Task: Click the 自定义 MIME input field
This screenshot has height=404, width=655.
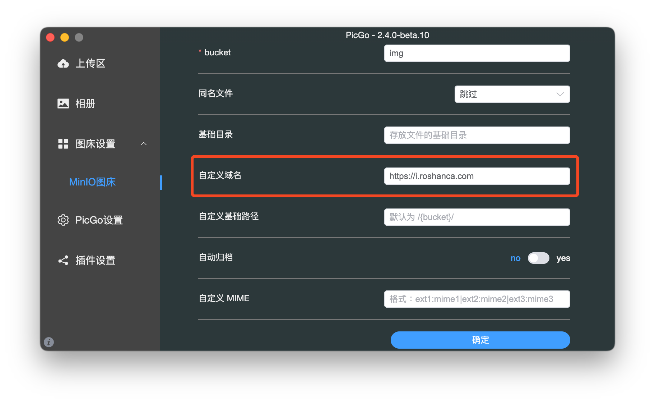Action: click(477, 299)
